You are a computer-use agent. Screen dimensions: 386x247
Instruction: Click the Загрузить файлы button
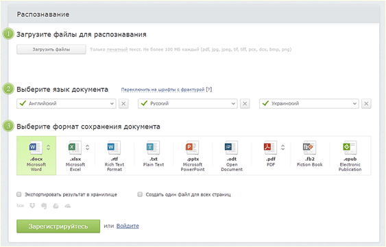point(51,49)
